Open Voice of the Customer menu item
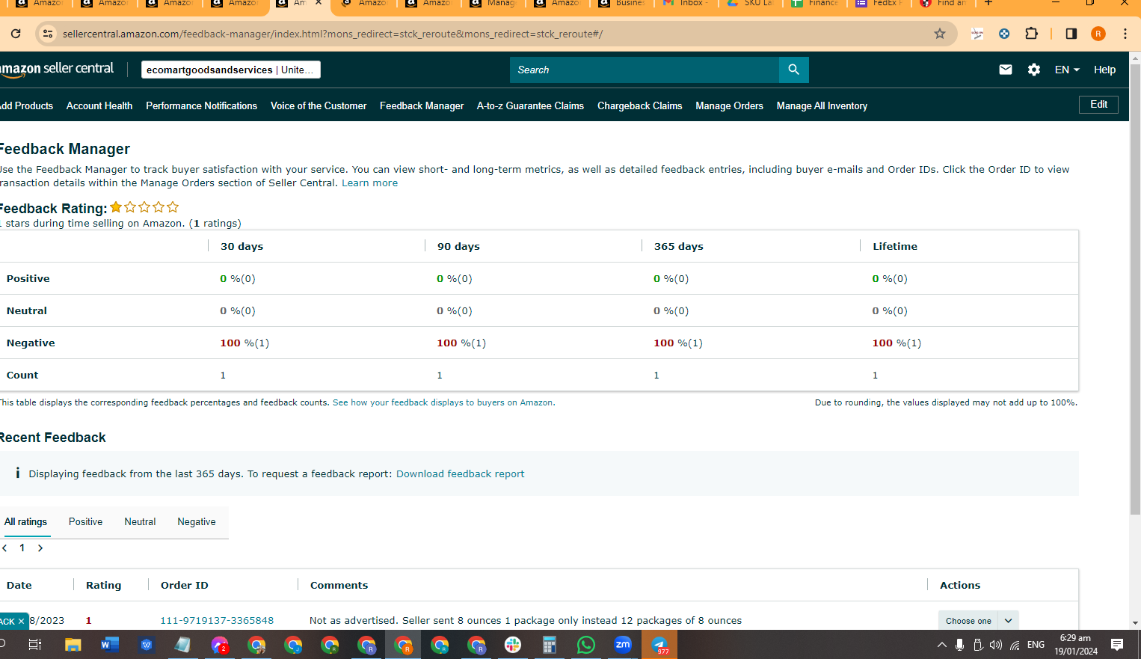Screen dimensions: 1141x659 click(x=319, y=106)
